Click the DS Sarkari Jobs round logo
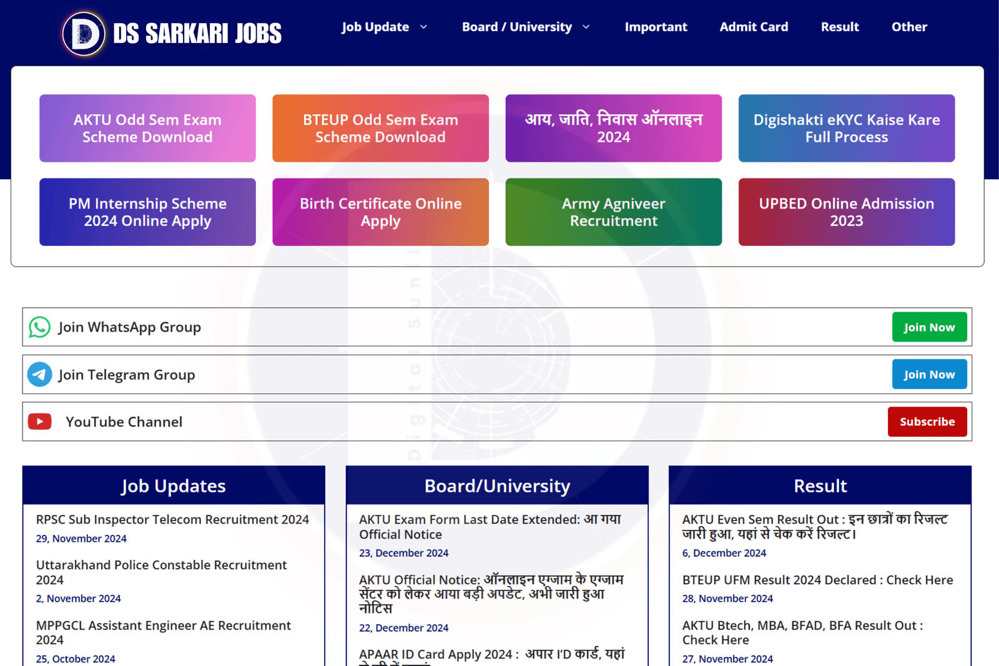 click(84, 34)
